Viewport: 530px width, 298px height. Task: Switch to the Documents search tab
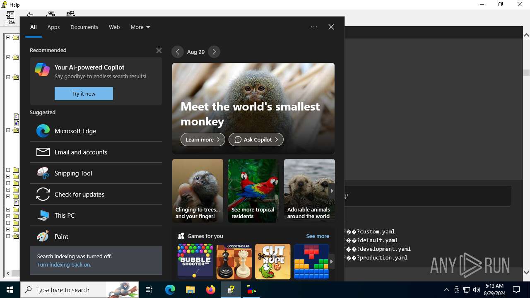click(84, 27)
